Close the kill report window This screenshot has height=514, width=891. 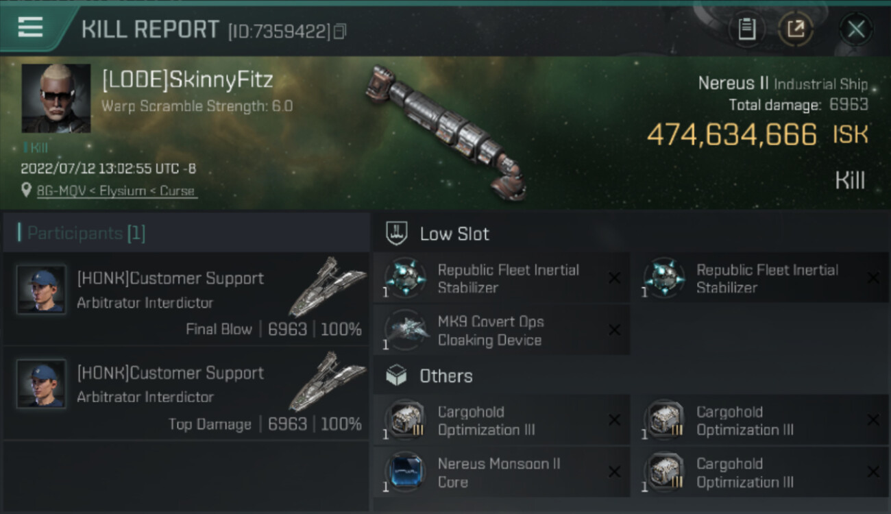point(856,29)
